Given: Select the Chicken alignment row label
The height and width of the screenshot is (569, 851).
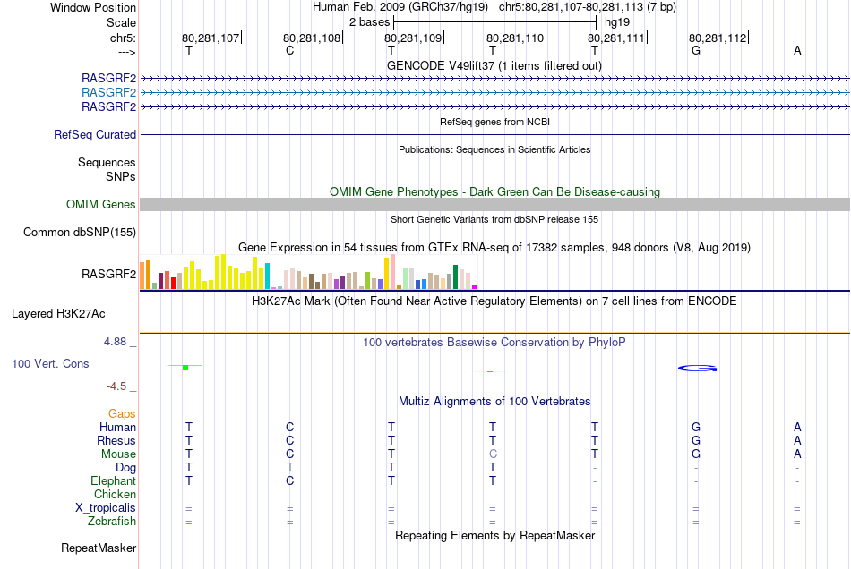Looking at the screenshot, I should point(115,494).
